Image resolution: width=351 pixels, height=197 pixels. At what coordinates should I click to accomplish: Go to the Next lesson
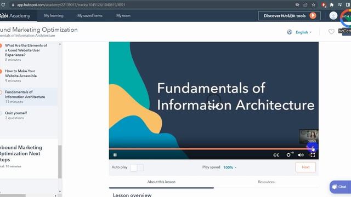pos(305,167)
